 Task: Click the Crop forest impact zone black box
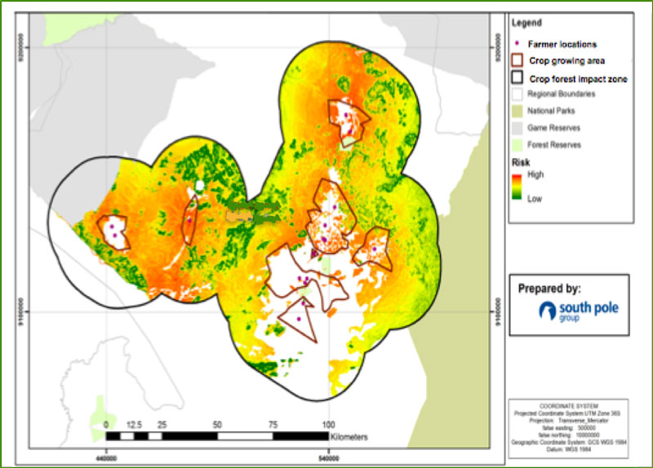[518, 77]
